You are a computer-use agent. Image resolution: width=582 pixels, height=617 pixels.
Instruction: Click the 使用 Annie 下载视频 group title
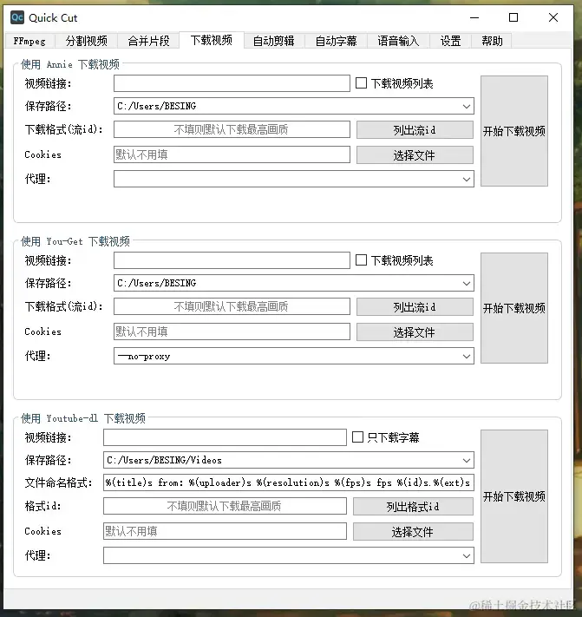point(70,64)
